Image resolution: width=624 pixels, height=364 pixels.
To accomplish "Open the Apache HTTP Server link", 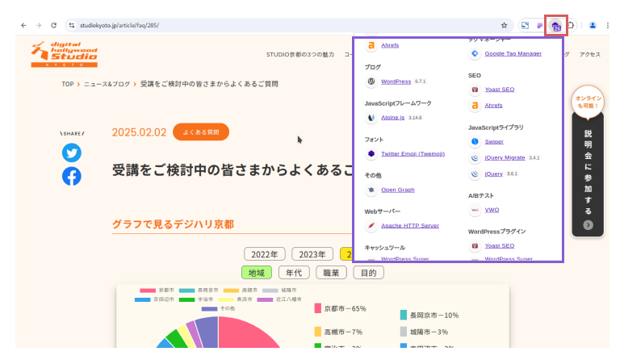I will coord(410,226).
